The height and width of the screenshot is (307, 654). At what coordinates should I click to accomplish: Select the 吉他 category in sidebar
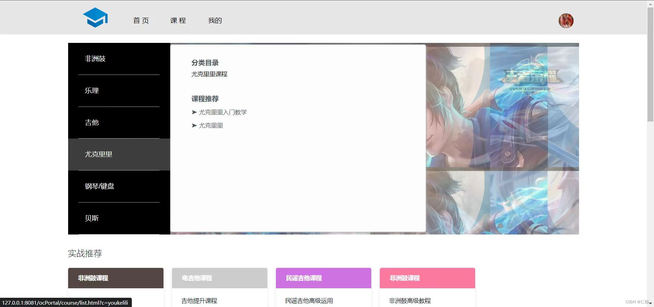119,123
